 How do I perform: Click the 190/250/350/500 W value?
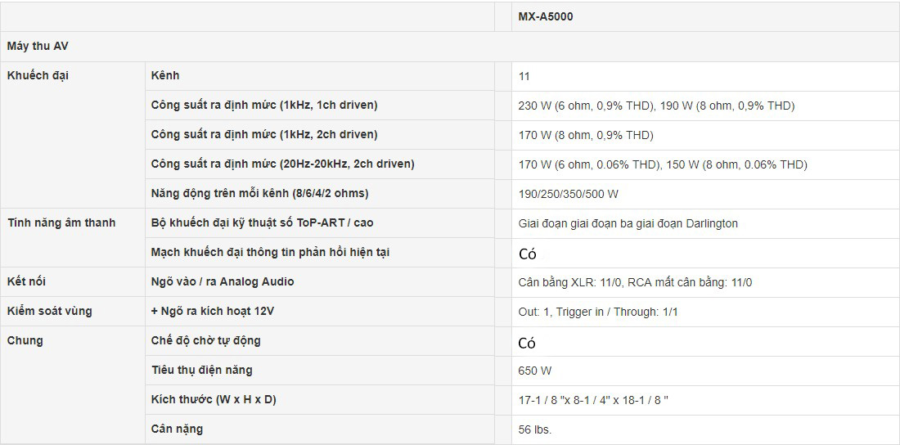568,194
